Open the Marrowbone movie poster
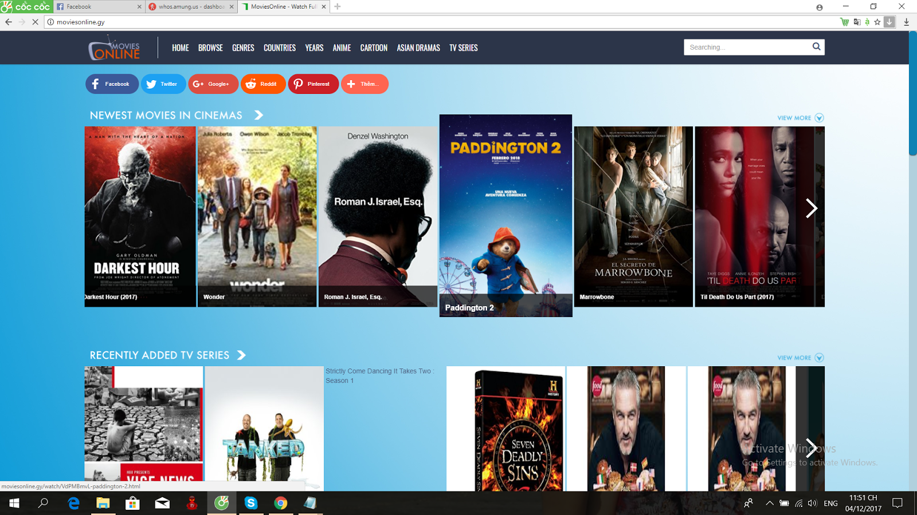This screenshot has width=917, height=515. (x=633, y=217)
